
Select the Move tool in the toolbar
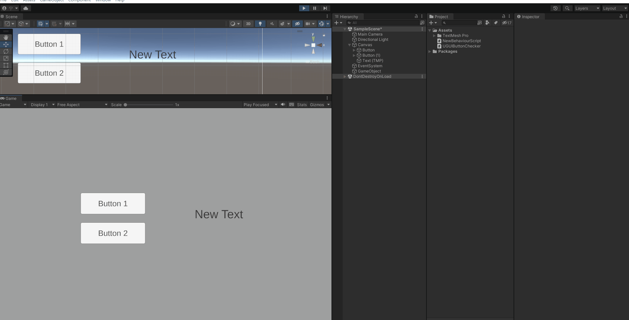pyautogui.click(x=6, y=44)
